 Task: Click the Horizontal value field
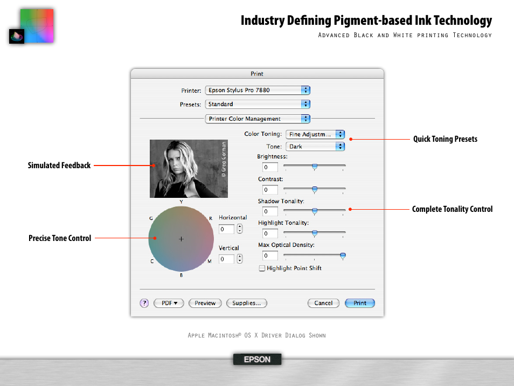[x=226, y=229]
